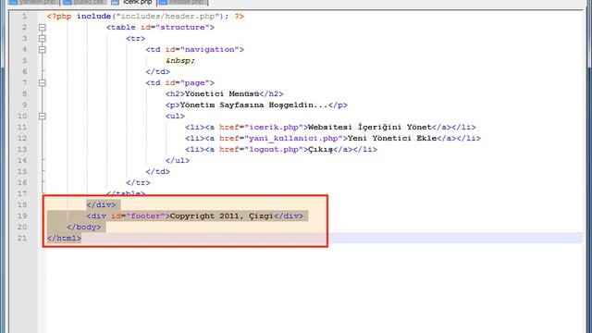Click the table id="structure" tag
The width and height of the screenshot is (592, 333).
(160, 27)
